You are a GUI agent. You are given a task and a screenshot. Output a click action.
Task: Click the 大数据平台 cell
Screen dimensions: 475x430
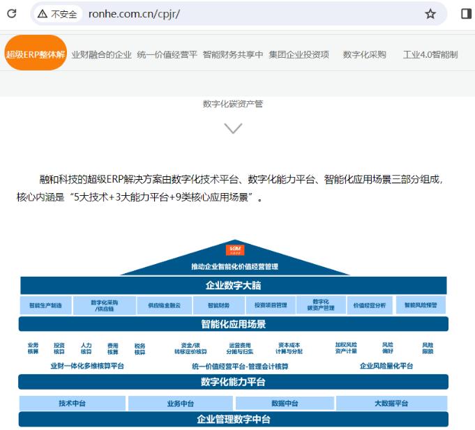point(392,403)
